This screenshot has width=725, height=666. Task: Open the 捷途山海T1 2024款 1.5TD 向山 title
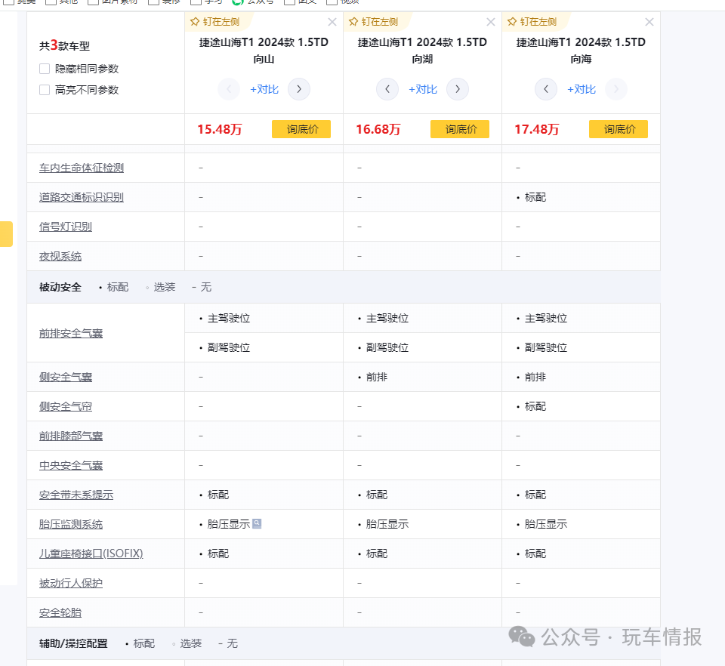click(x=264, y=51)
